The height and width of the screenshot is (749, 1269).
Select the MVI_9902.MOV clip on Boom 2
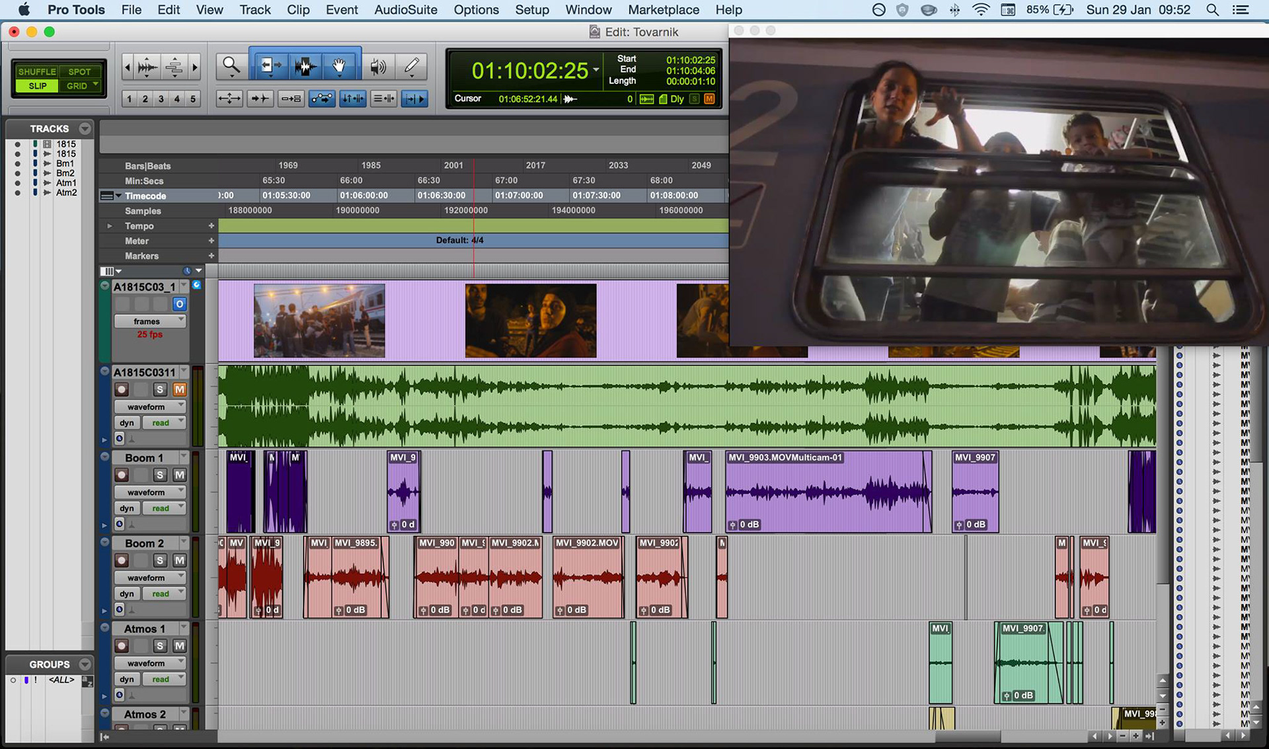588,577
